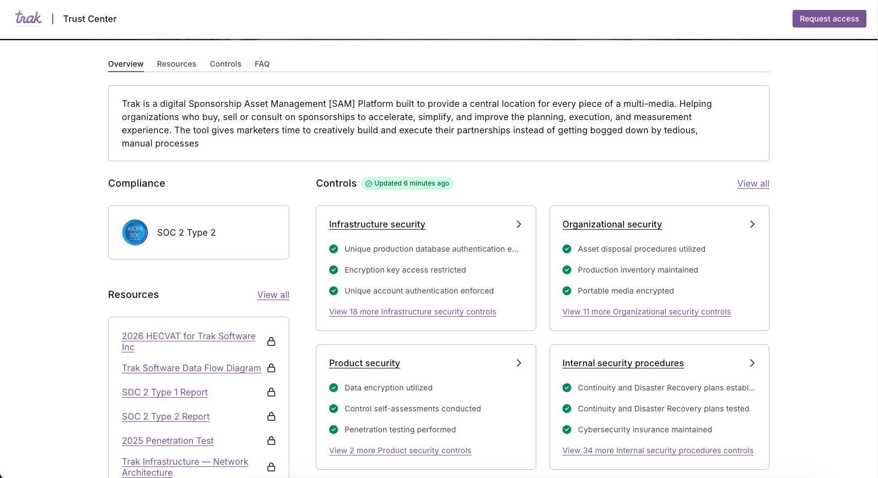This screenshot has height=478, width=878.
Task: Open the Infrastructure security heading link
Action: pos(377,224)
